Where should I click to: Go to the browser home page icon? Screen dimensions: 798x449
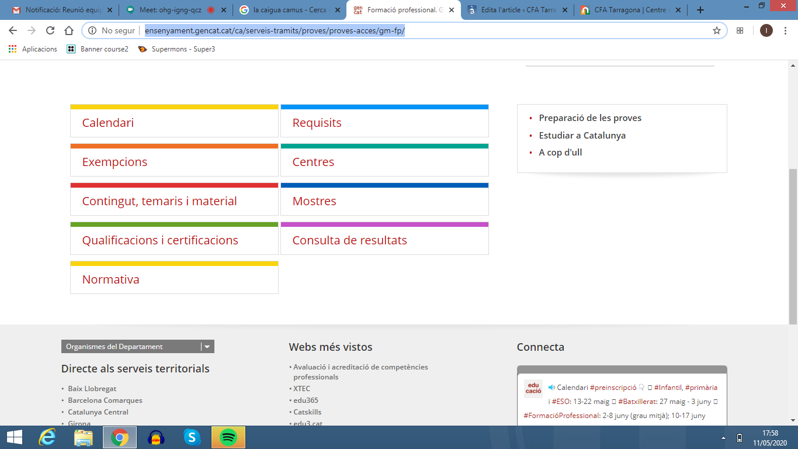tap(69, 30)
